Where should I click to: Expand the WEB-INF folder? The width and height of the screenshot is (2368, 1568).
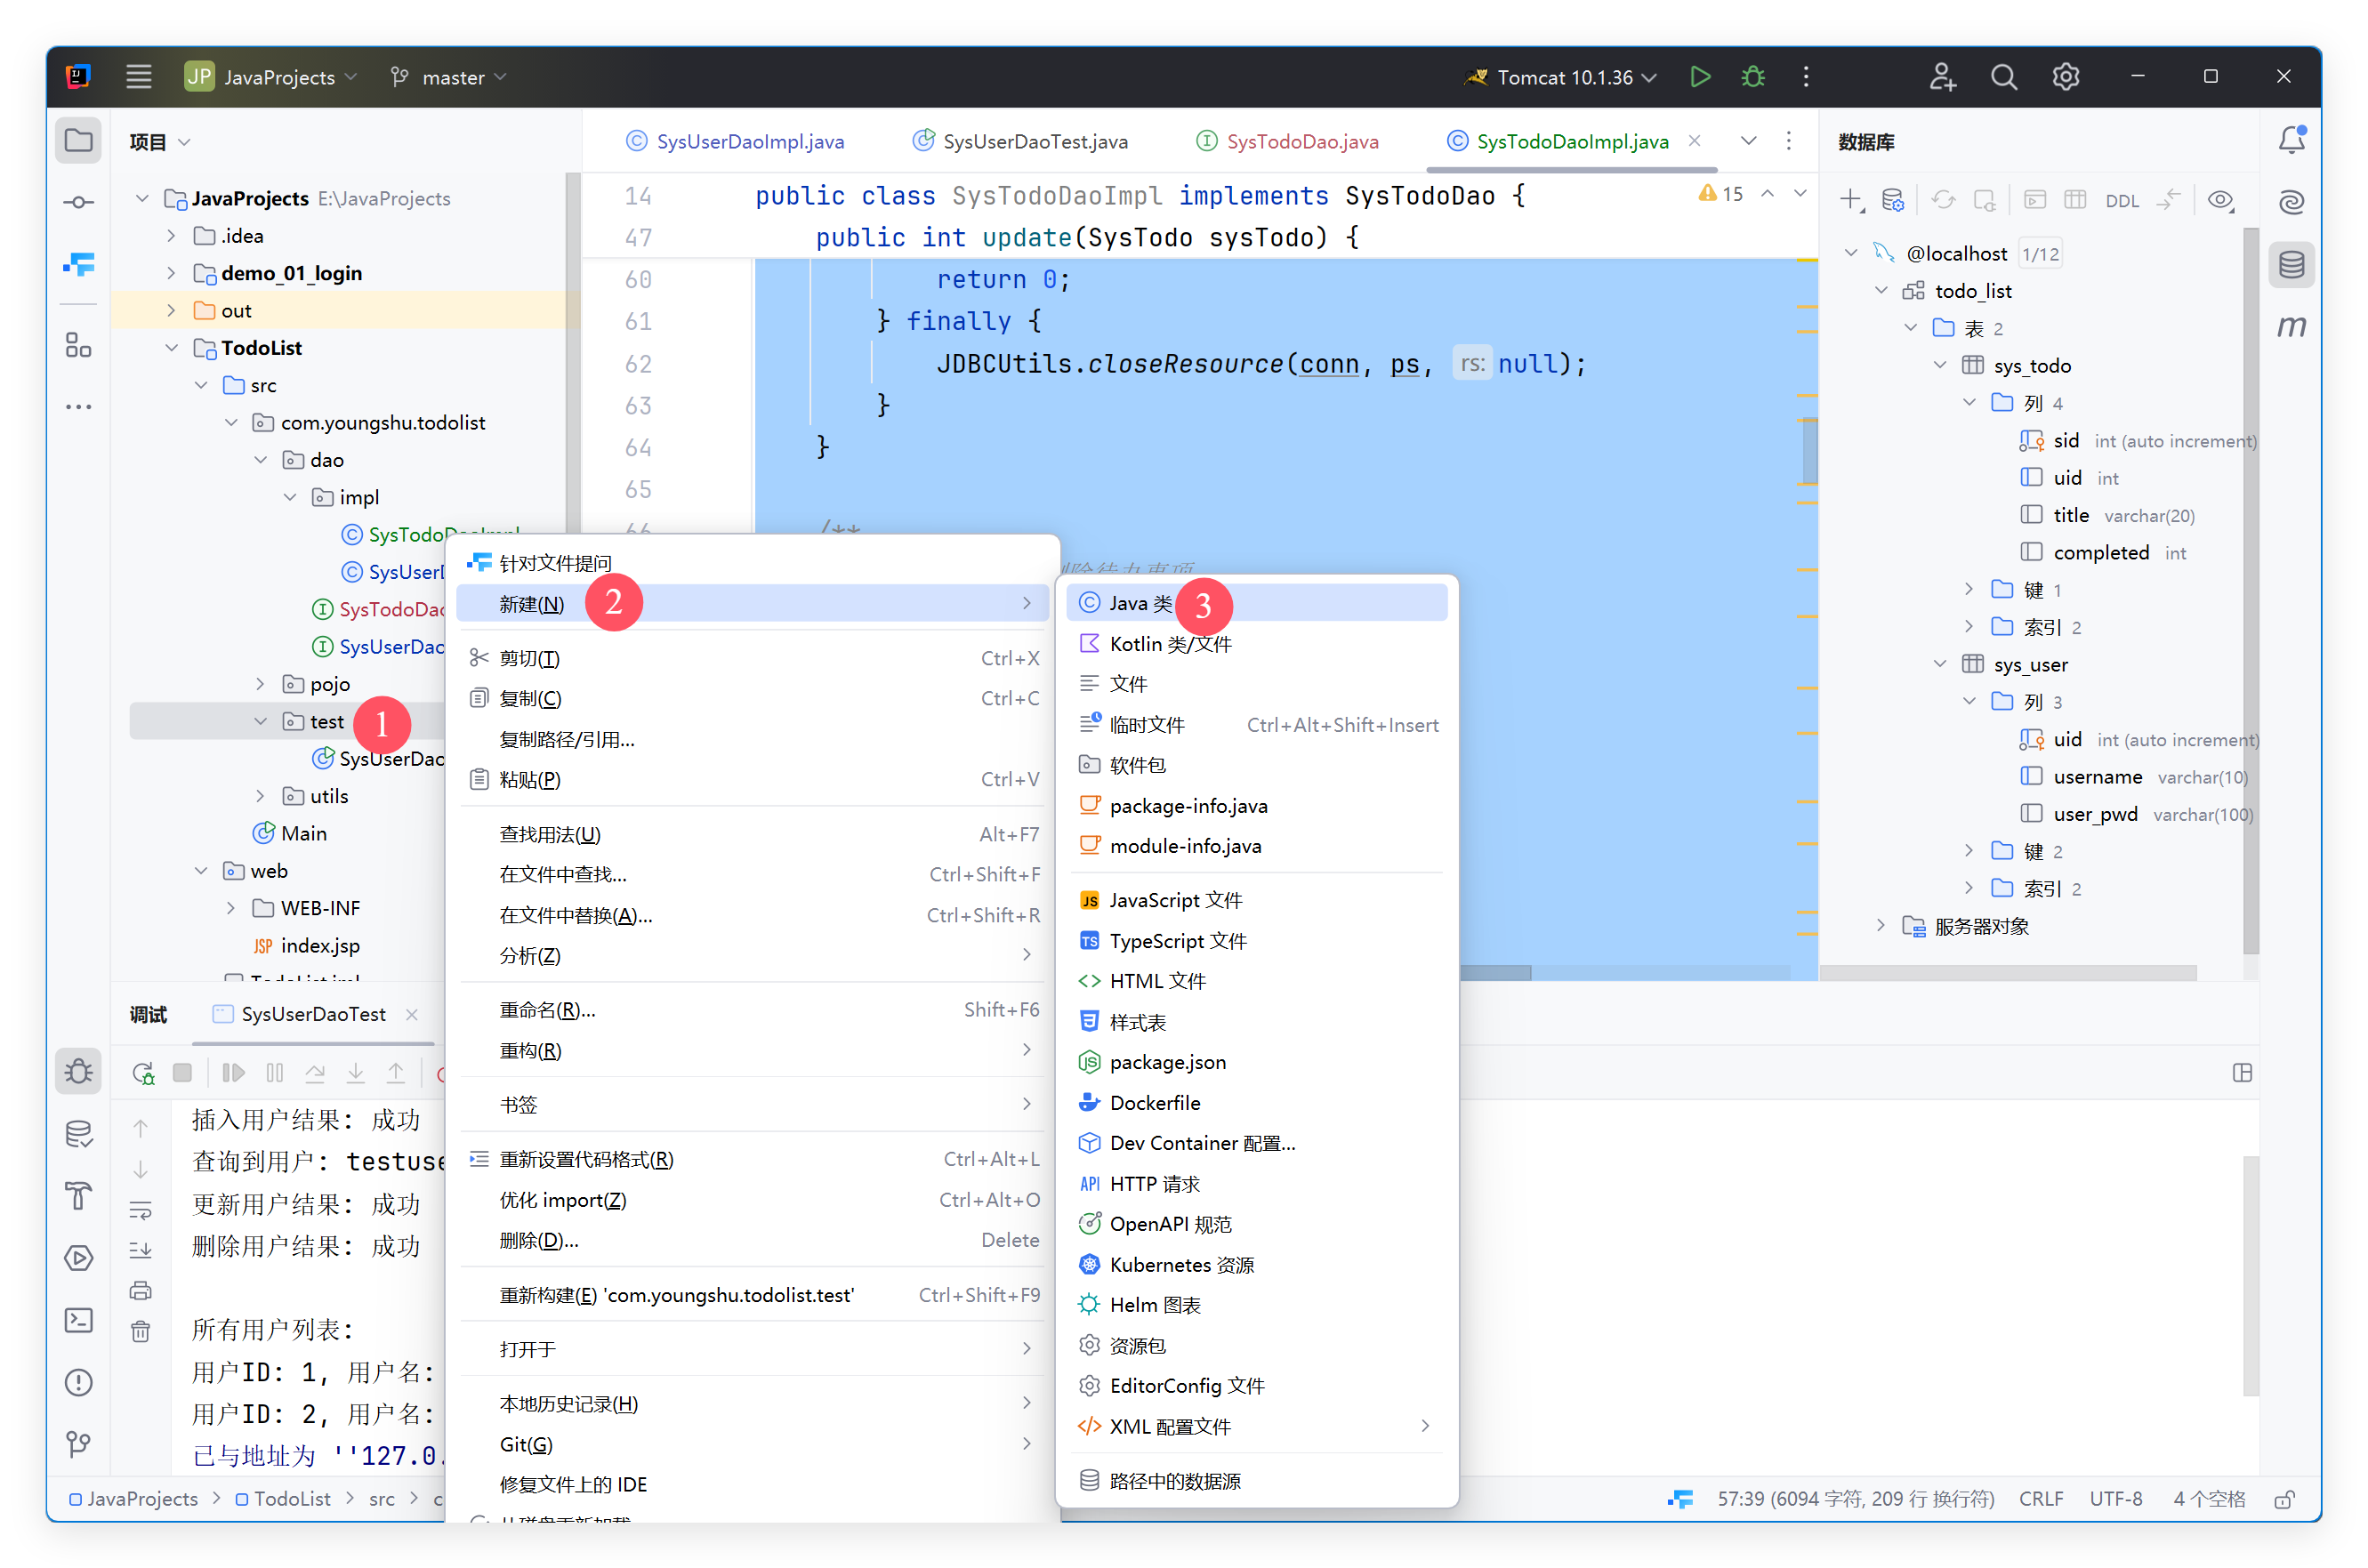click(x=230, y=908)
